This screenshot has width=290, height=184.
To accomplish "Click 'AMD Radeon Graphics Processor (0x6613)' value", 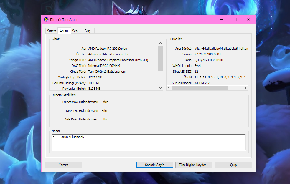I will pos(118,60).
